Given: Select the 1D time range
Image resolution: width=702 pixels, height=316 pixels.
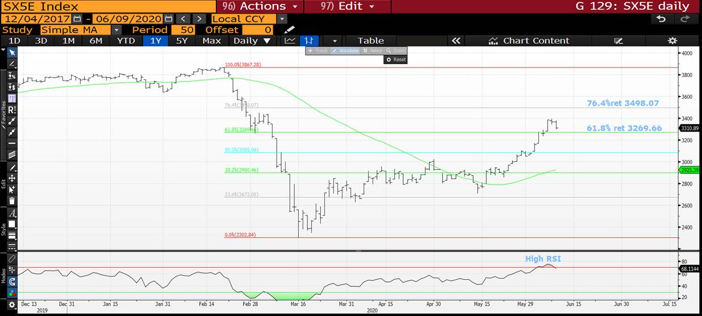Looking at the screenshot, I should click(x=14, y=41).
